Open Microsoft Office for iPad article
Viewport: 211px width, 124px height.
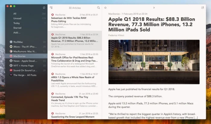pyautogui.click(x=75, y=60)
